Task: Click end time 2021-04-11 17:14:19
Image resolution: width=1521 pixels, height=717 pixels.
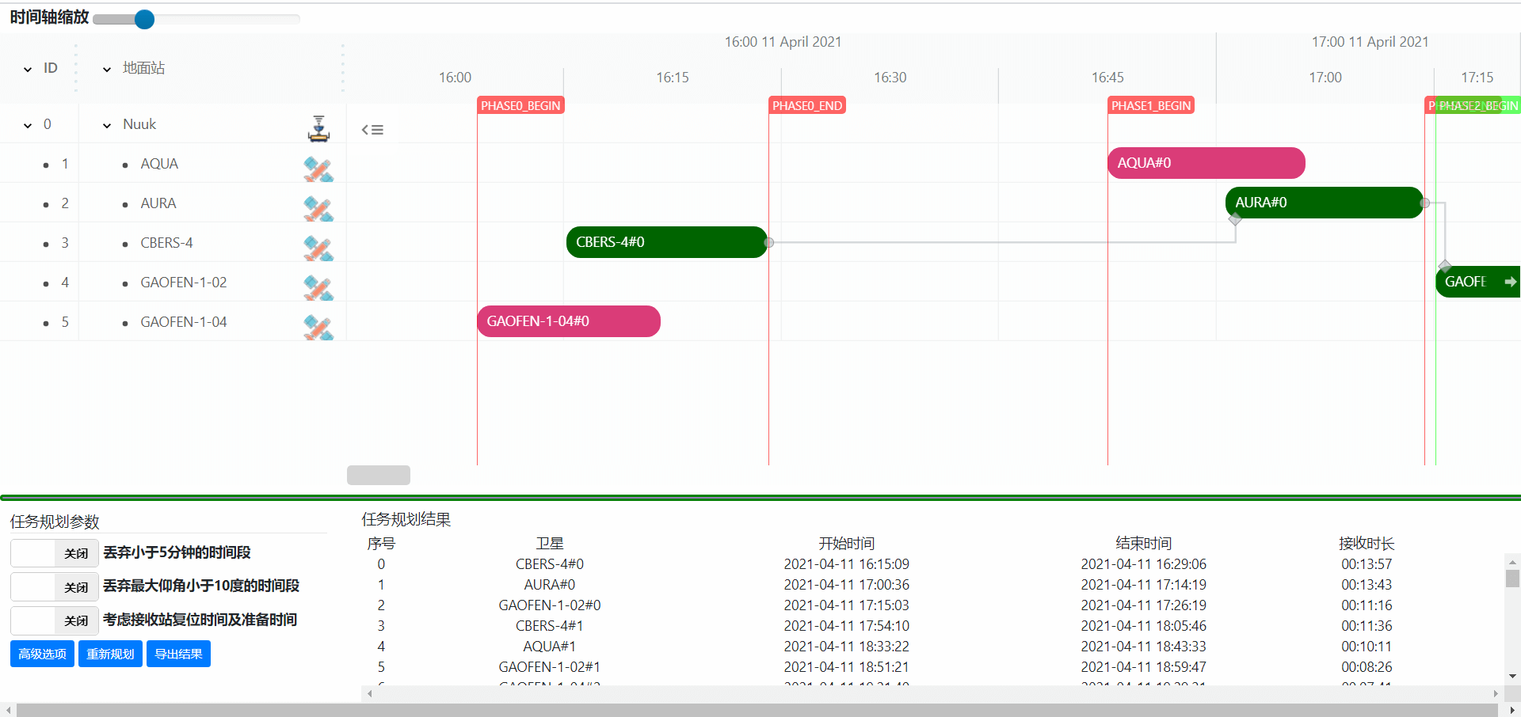Action: point(1143,585)
